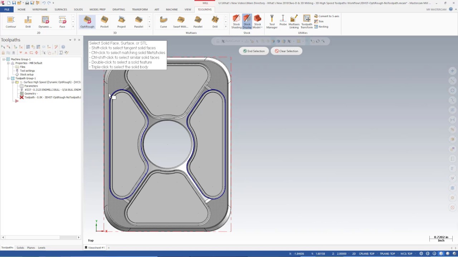458x257 pixels.
Task: Pick Parallel in the Multiaxis group
Action: click(x=198, y=22)
